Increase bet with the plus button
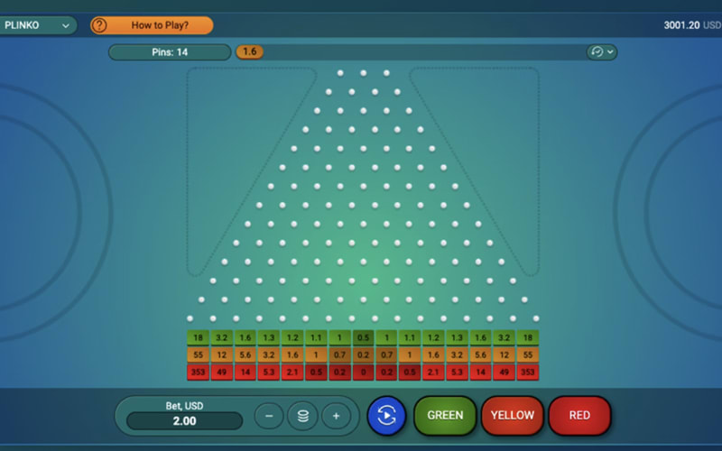722x451 pixels. click(336, 416)
